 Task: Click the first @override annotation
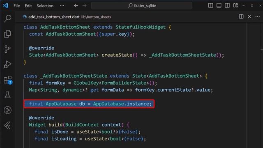42,48
